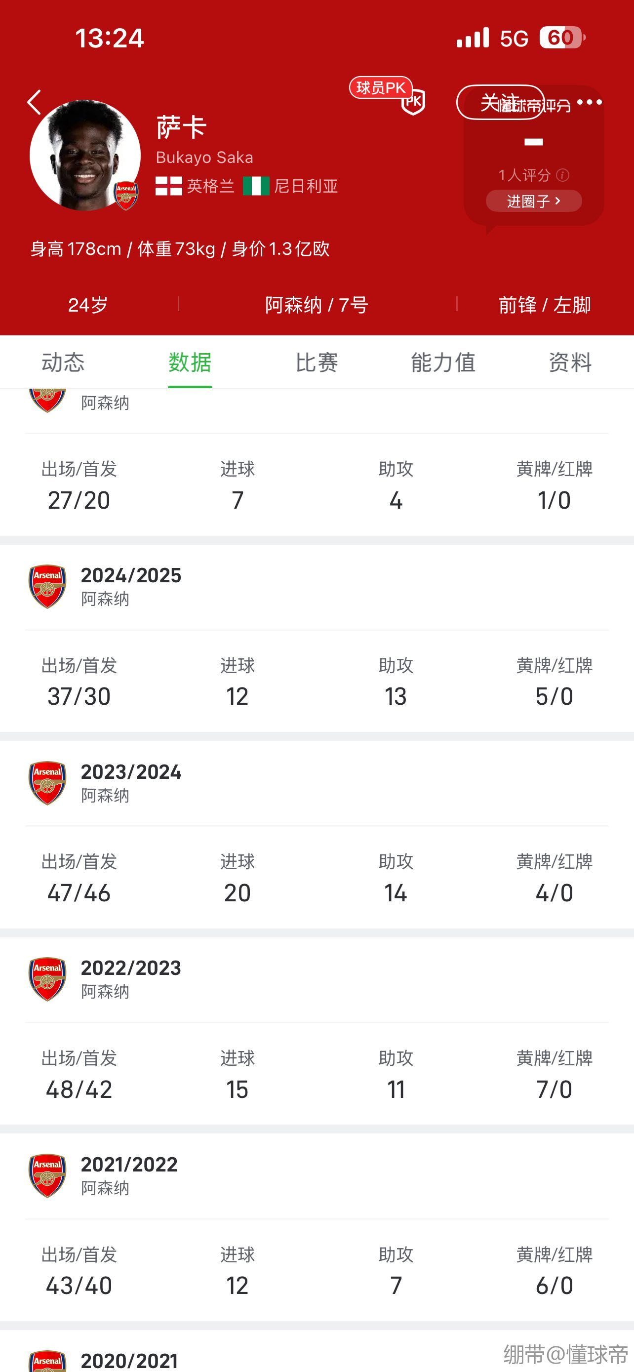Open the 进圈子 circle link
The image size is (634, 1372).
(x=533, y=202)
